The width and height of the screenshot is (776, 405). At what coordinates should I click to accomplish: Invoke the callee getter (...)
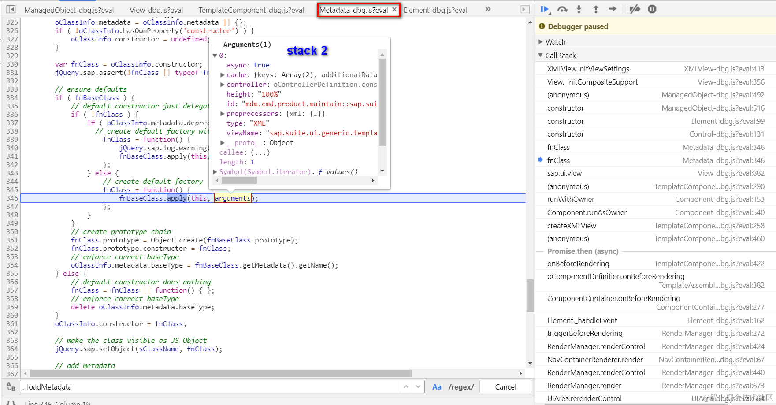click(260, 152)
